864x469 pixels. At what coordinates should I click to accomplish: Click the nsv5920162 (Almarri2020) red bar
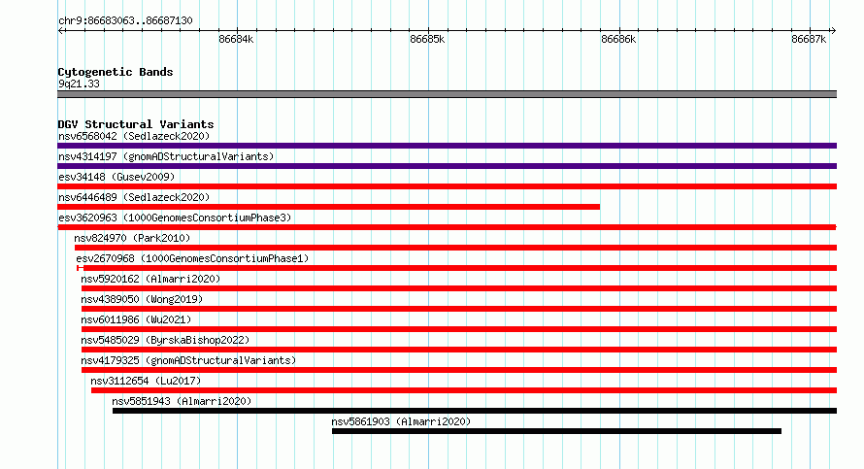(459, 288)
